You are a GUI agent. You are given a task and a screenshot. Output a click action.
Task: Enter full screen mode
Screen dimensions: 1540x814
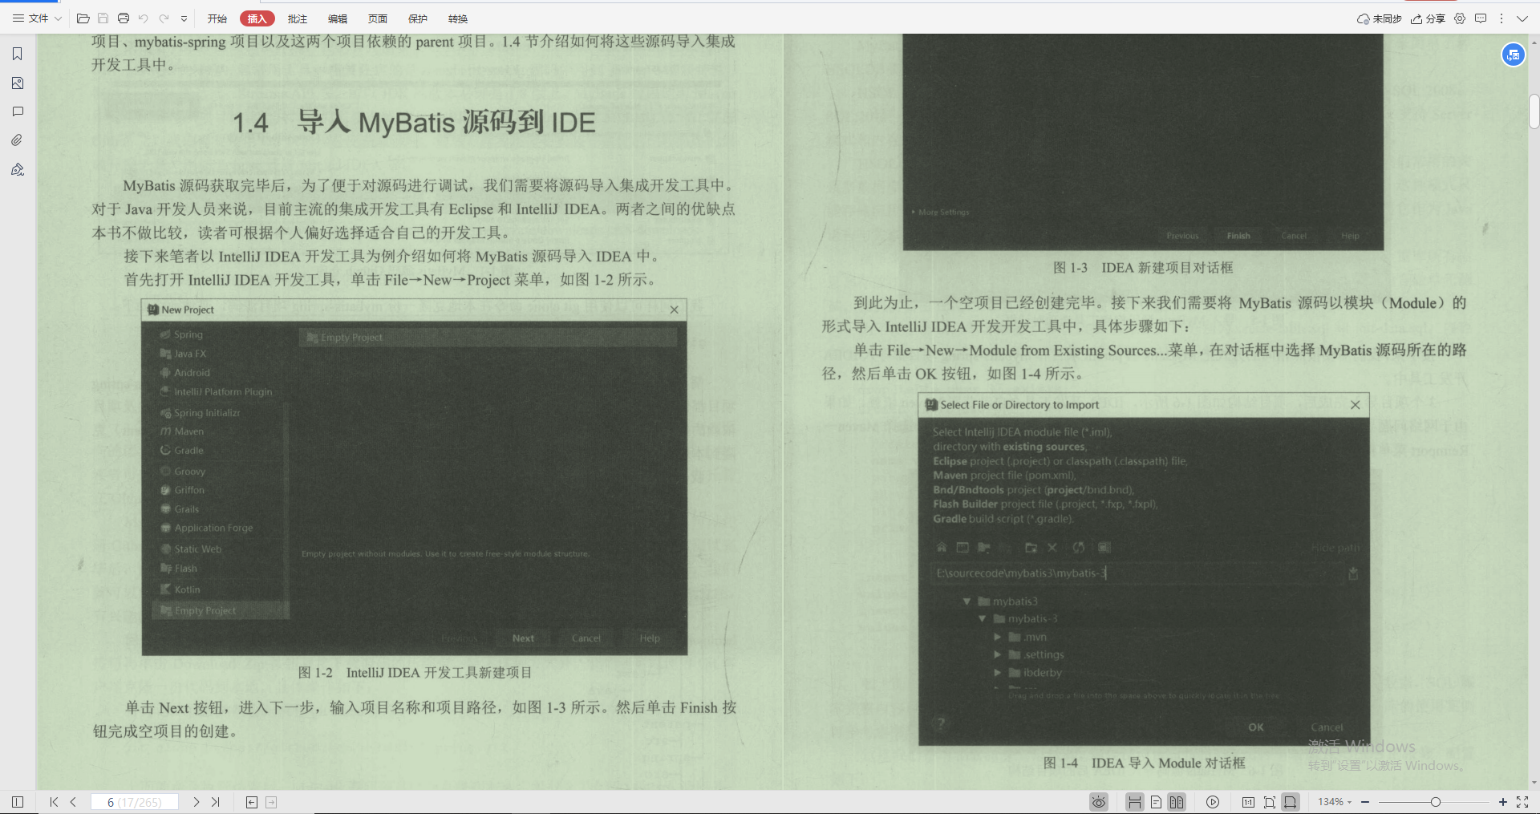coord(1522,802)
